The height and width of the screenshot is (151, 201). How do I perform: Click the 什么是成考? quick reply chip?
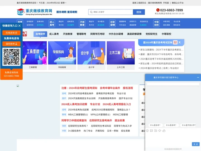tap(171, 125)
